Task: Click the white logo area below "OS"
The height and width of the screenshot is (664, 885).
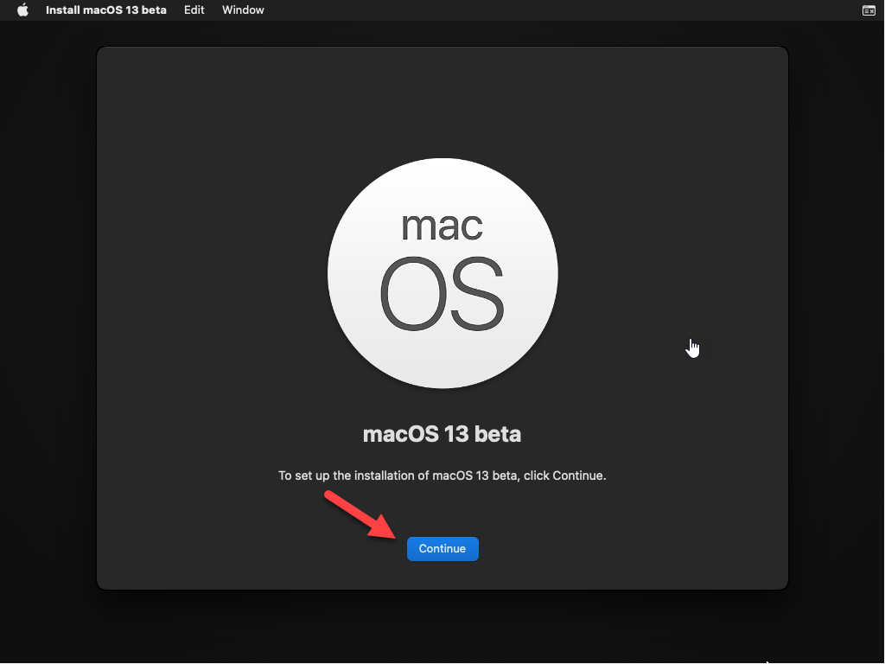Action: point(442,359)
